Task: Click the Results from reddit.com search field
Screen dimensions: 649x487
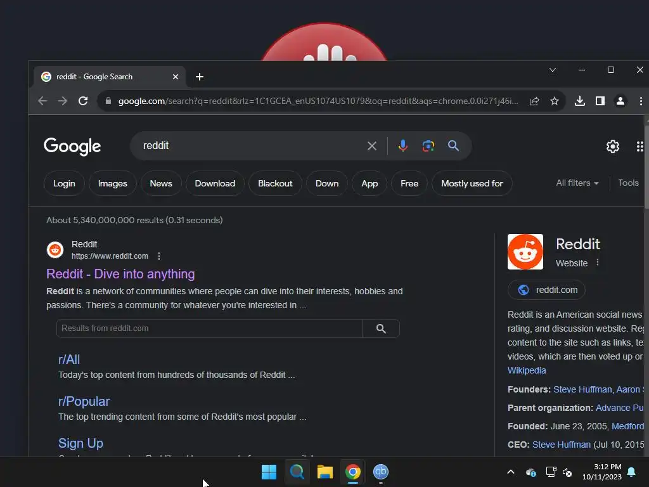Action: 209,329
